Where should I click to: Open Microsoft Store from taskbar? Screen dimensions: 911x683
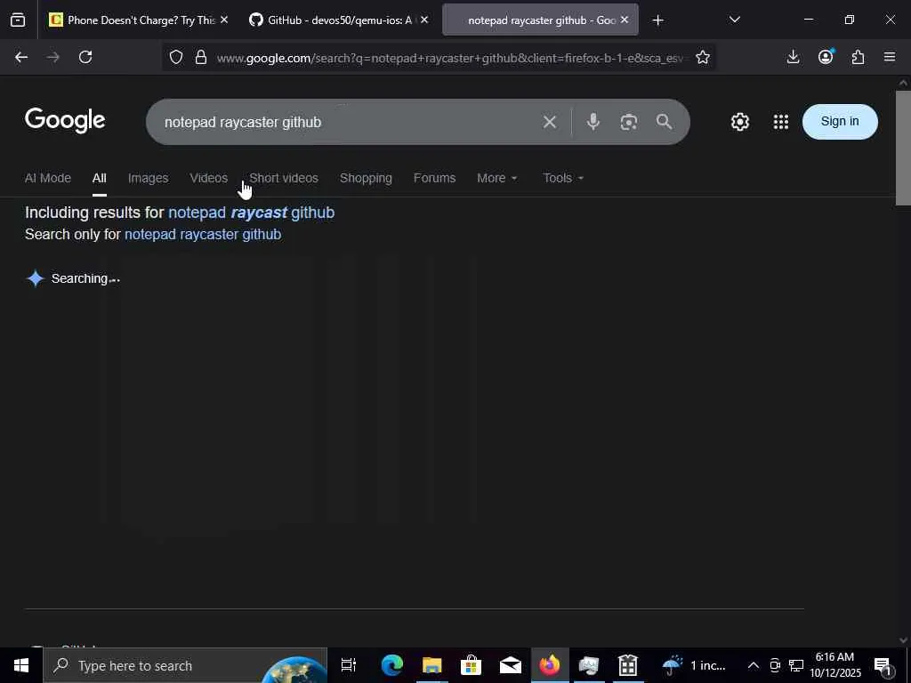point(471,665)
